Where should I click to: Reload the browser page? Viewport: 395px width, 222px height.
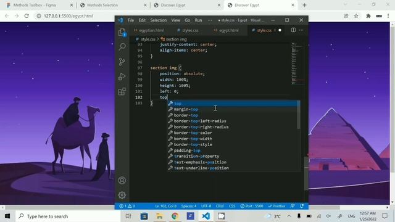point(27,16)
